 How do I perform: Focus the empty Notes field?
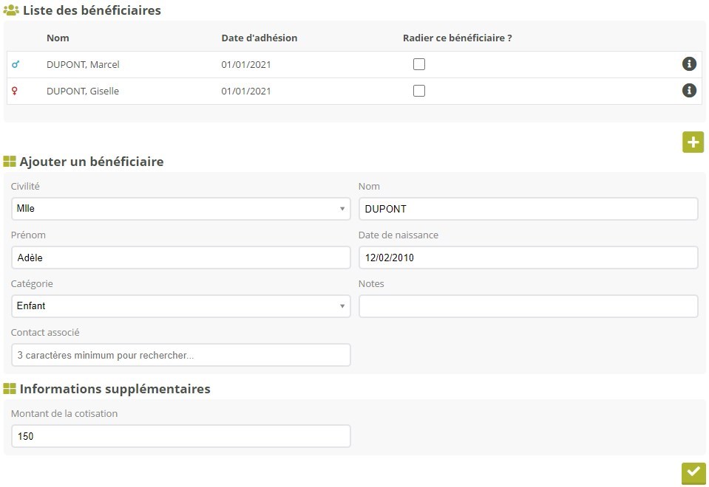[x=528, y=306]
